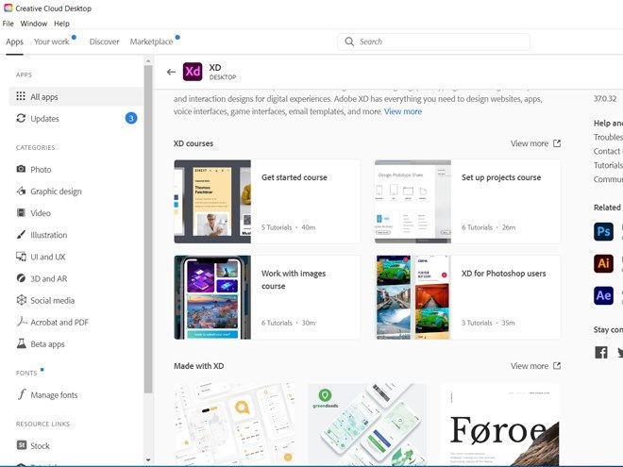Viewport: 623px width, 467px height.
Task: Click View more for XD courses
Action: click(x=530, y=143)
